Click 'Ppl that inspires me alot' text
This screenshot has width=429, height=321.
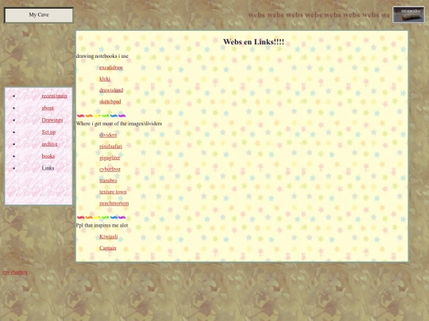pyautogui.click(x=102, y=225)
